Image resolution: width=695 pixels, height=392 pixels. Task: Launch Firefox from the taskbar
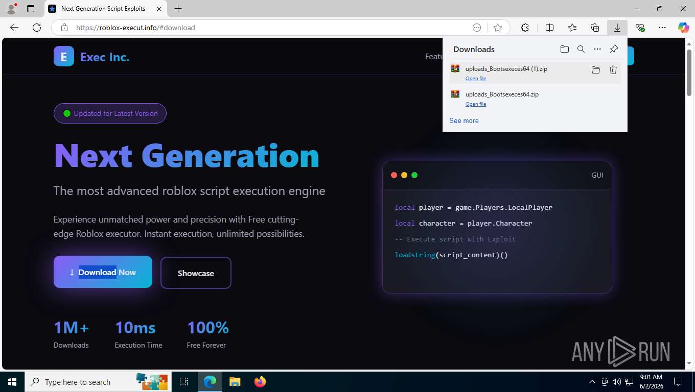pyautogui.click(x=260, y=382)
